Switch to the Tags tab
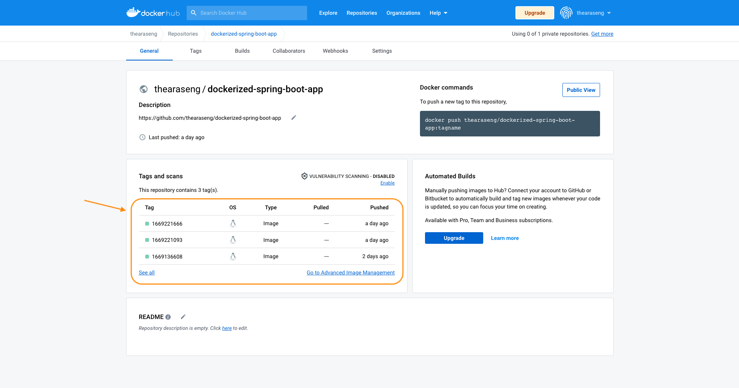This screenshot has height=388, width=739. (196, 51)
